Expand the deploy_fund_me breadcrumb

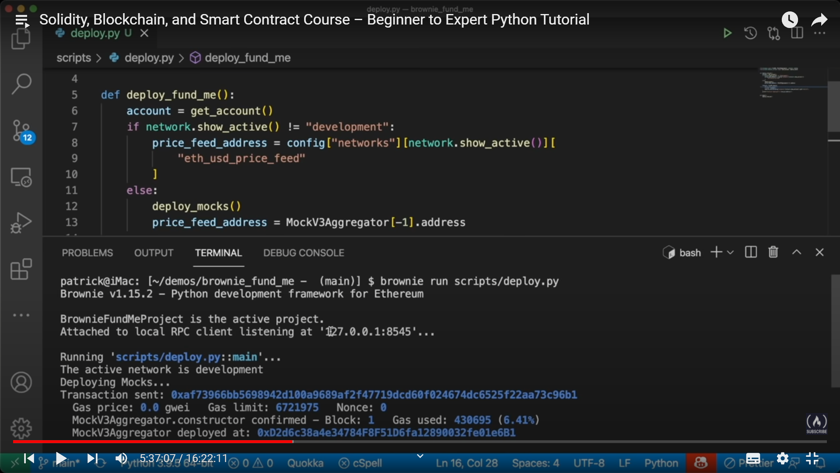click(247, 58)
